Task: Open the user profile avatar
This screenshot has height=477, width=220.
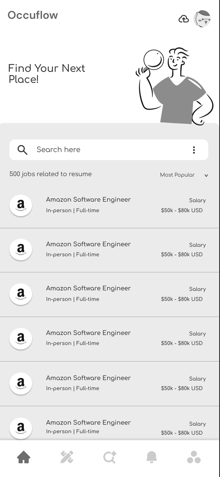Action: point(202,19)
